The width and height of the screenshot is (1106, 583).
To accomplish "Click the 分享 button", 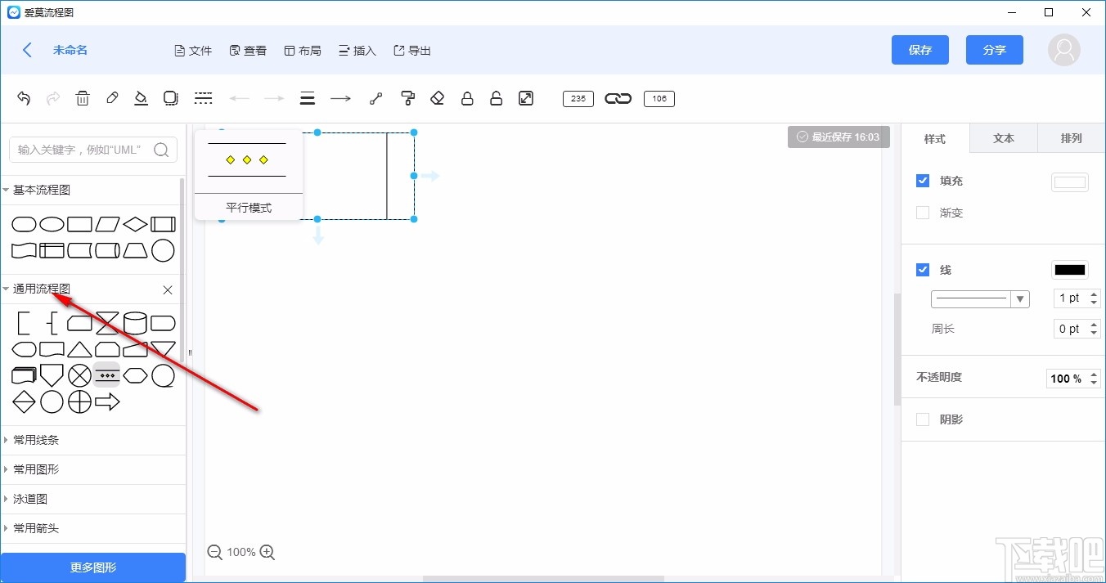I will pyautogui.click(x=995, y=50).
